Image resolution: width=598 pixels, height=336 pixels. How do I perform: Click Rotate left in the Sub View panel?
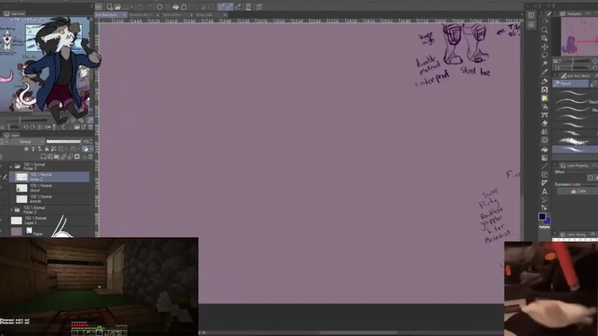(x=26, y=127)
